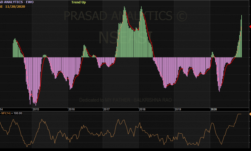251x151 pixels.
Task: Select the 2017 timeline year label
Action: tap(107, 109)
